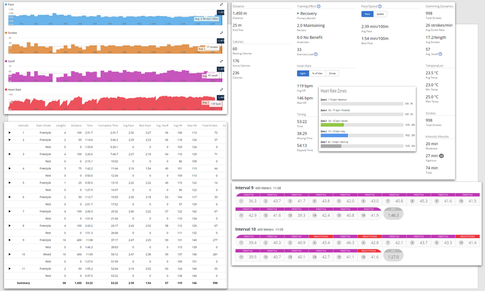Expand the Heart Rate chart to fullscreen
The height and width of the screenshot is (291, 485).
click(x=222, y=90)
